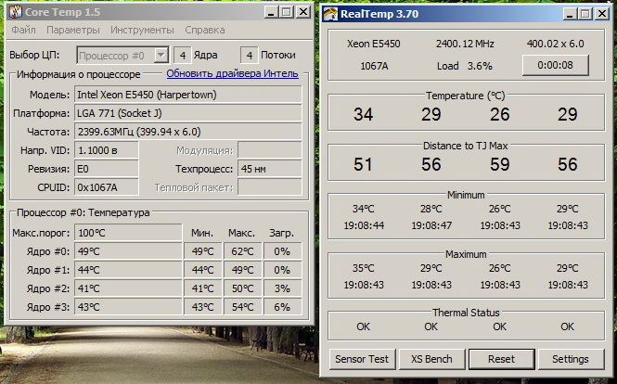The image size is (617, 384).
Task: Click the CPUID field 0x1067A
Action: pyautogui.click(x=107, y=187)
